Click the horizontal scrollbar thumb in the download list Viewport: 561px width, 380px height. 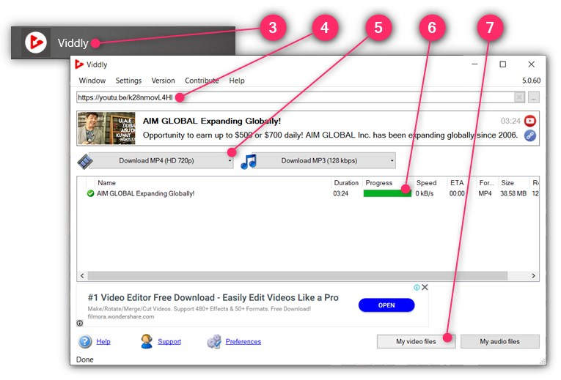(x=298, y=276)
